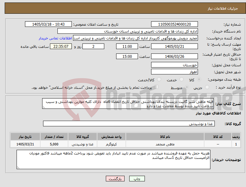246x187 pixels.
Task: Select the کالا/خدمت radio button
Action: [x=159, y=79]
